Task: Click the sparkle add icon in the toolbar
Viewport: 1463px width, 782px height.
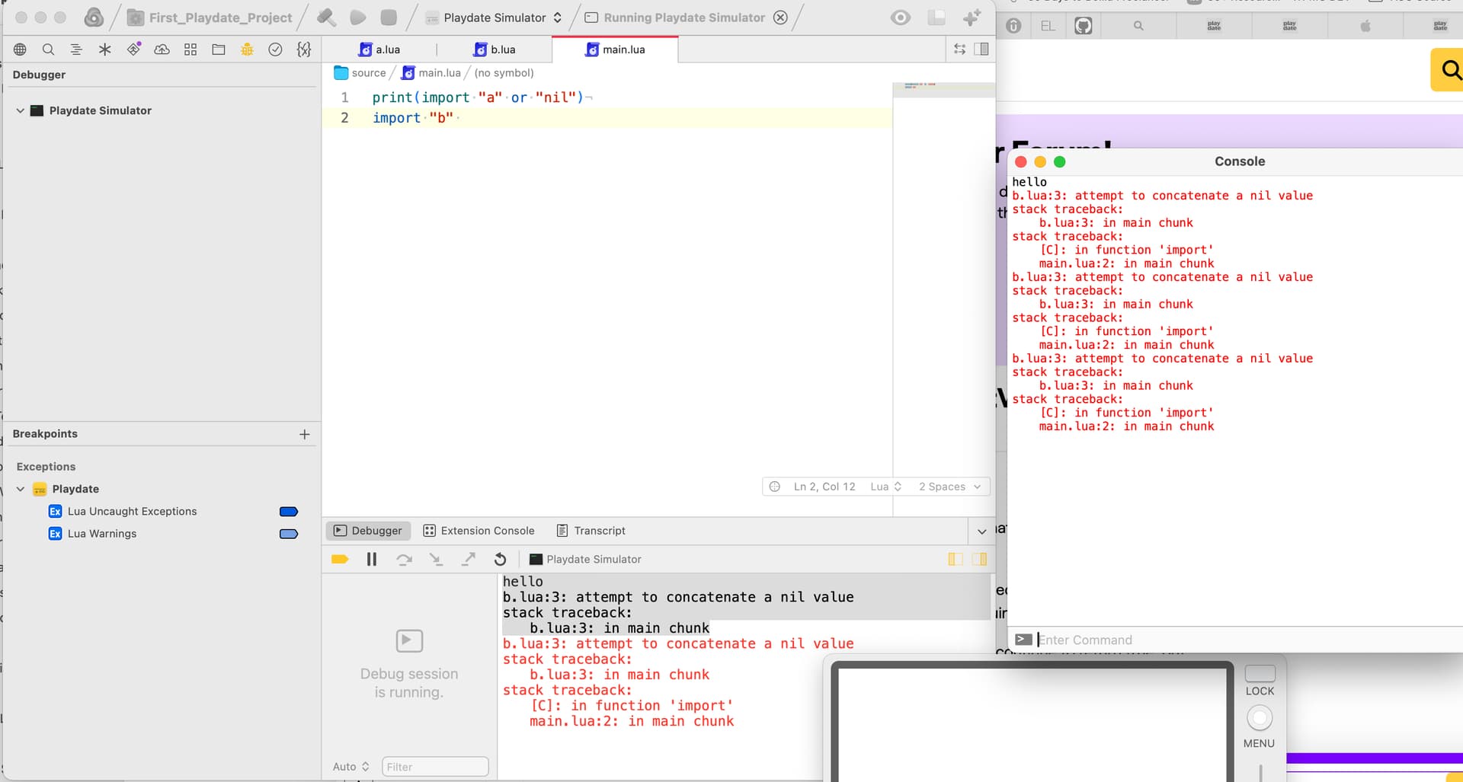Action: pos(972,18)
